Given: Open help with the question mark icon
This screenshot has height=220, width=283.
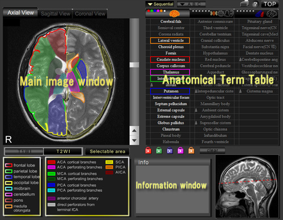Looking at the screenshot, I should pyautogui.click(x=255, y=4).
